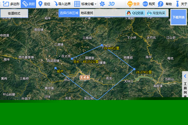The width and height of the screenshot is (188, 125).
Task: Click the 下小坪 map label
Action: click(x=132, y=38)
